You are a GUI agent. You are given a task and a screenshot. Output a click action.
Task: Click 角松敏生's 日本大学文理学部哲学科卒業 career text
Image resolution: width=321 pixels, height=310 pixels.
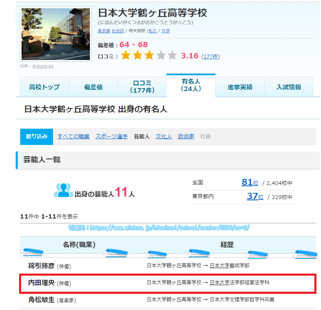pyautogui.click(x=242, y=300)
